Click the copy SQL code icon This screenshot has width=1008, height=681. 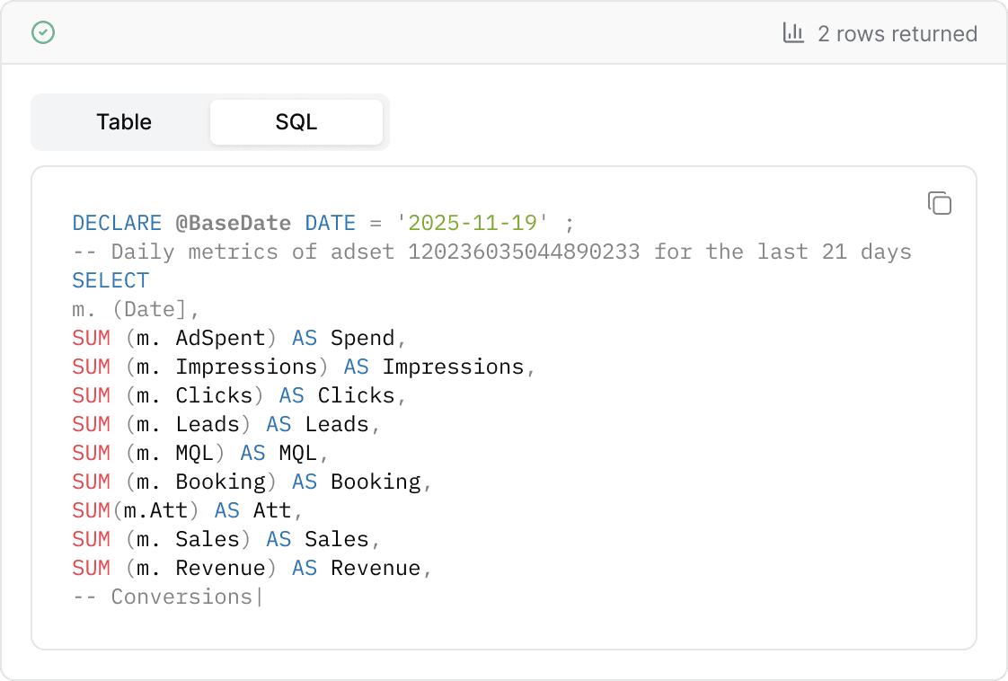pyautogui.click(x=939, y=203)
